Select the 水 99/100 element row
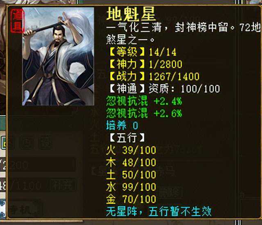 (131, 187)
